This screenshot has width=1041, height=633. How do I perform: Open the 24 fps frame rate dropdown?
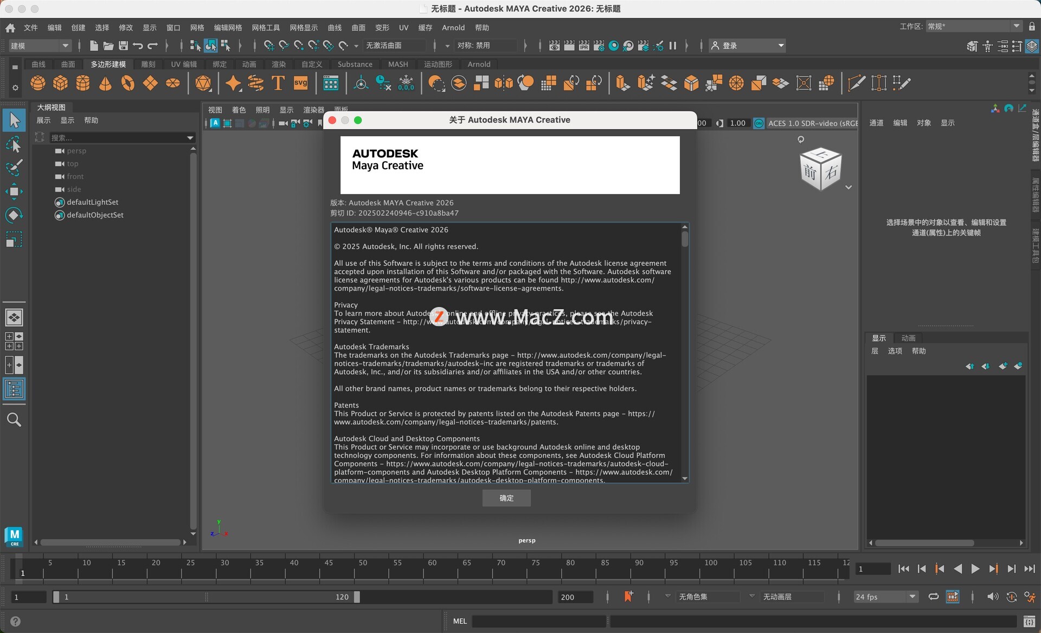point(885,597)
